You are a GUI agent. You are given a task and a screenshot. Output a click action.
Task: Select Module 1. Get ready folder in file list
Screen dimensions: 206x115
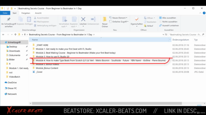pyautogui.click(x=64, y=49)
